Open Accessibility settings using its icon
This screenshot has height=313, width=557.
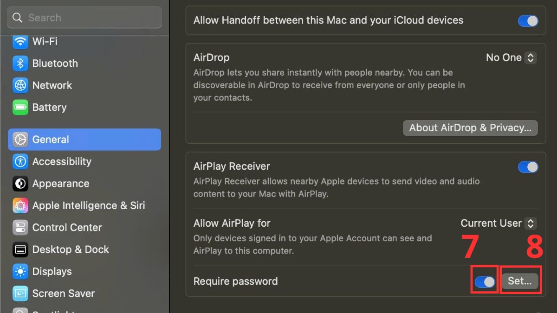[x=20, y=161]
